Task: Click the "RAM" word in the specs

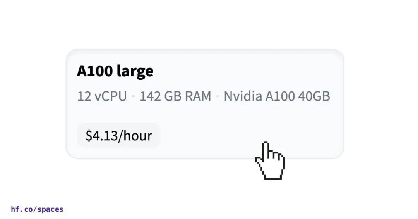Action: 198,96
